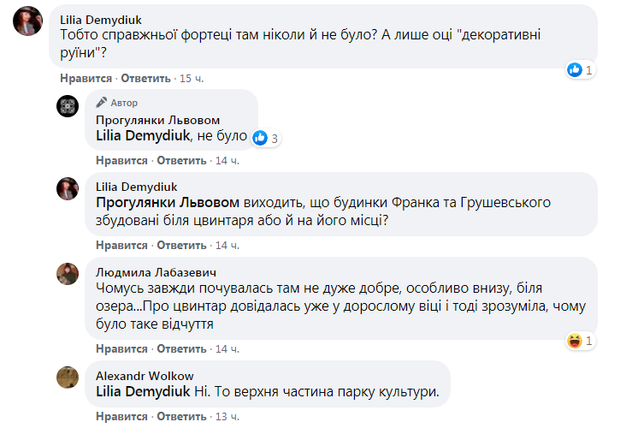The height and width of the screenshot is (428, 632).
Task: Click the Автор pencil badge
Action: pos(102,102)
